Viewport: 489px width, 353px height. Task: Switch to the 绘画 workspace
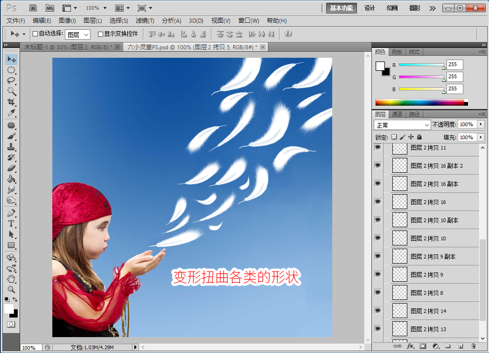click(x=392, y=8)
